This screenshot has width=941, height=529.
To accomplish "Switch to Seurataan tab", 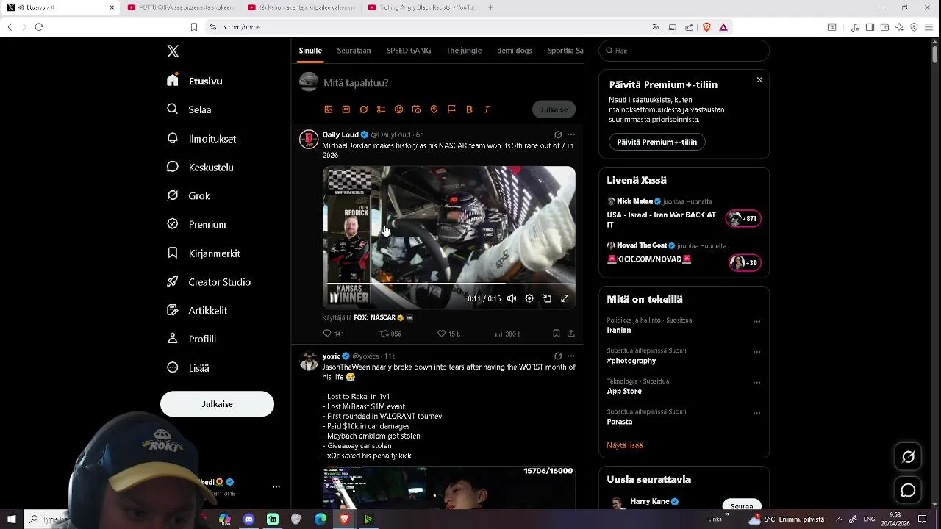I will click(x=354, y=51).
